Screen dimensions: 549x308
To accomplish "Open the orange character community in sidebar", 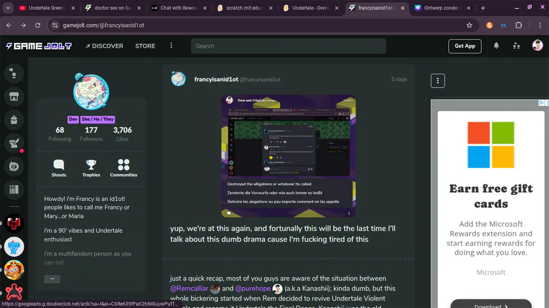I will pos(13,270).
